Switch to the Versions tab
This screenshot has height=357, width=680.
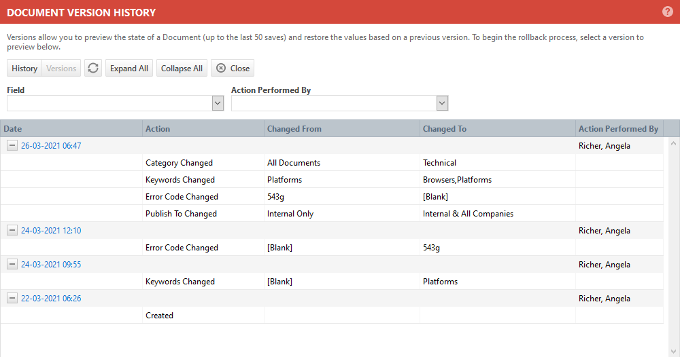click(x=61, y=68)
